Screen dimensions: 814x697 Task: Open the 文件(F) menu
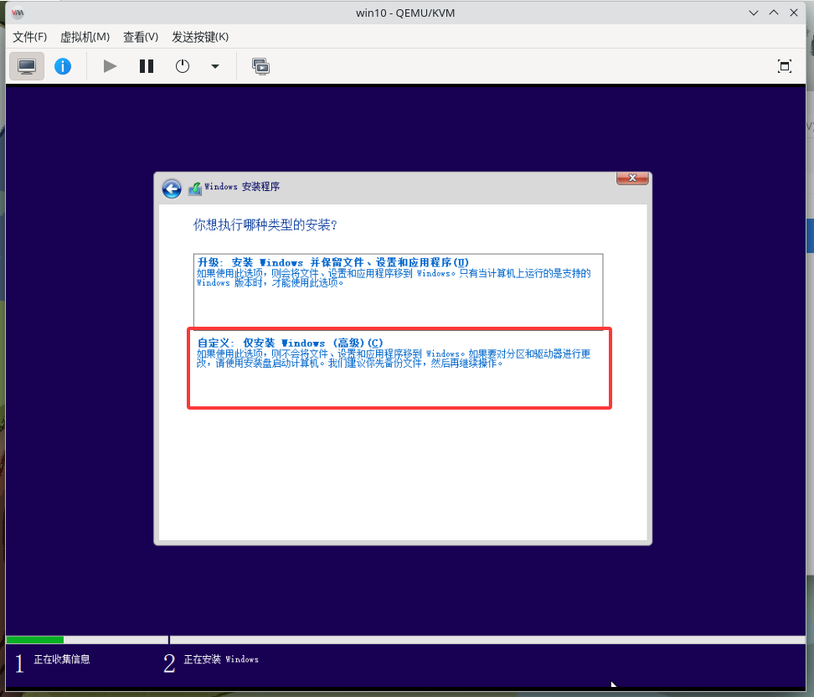[29, 37]
